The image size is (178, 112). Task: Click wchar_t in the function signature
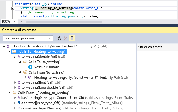coord(92,8)
